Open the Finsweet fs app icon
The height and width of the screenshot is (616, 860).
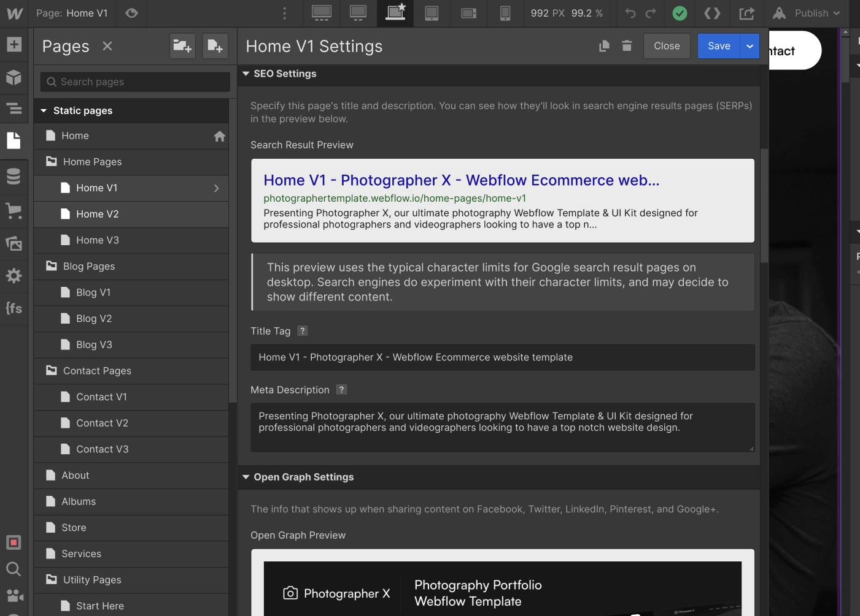(14, 308)
